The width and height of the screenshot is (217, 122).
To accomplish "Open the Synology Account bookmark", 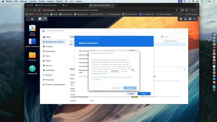I will (113, 14).
